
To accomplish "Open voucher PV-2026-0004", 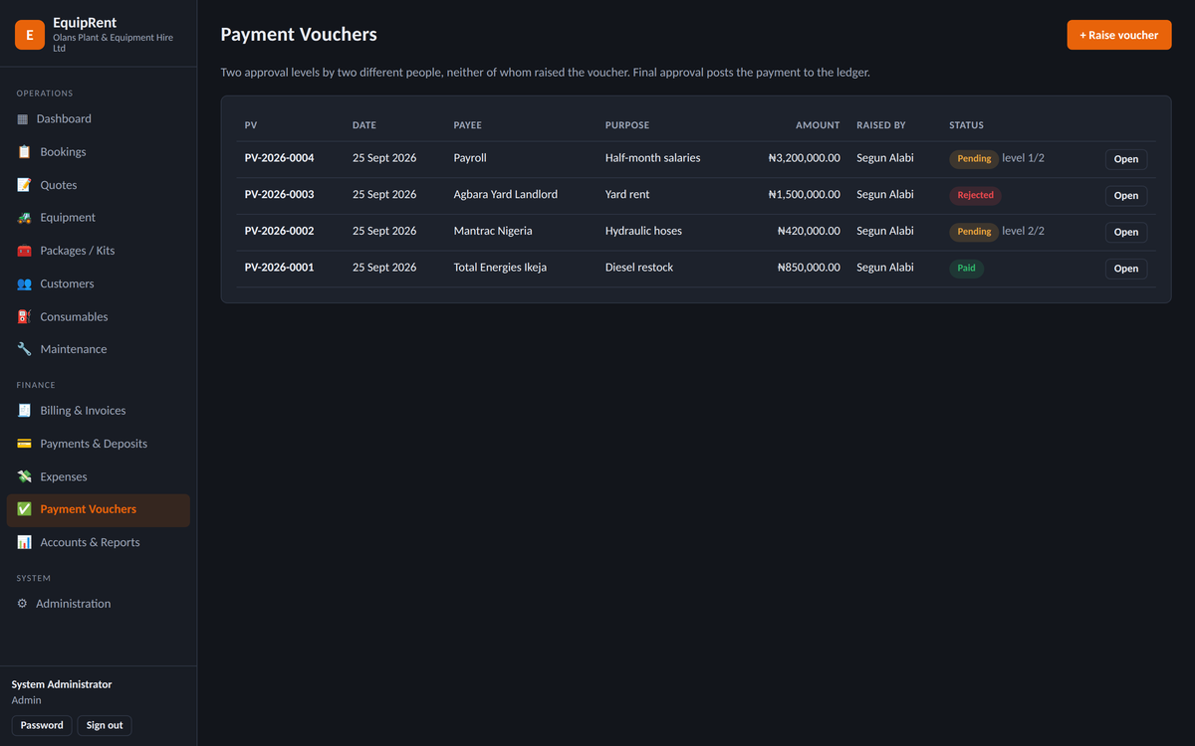I will tap(1126, 159).
